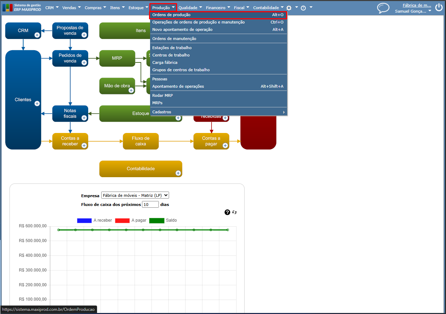The height and width of the screenshot is (314, 446).
Task: Click the plus icon on Clientes box
Action: coord(37,103)
